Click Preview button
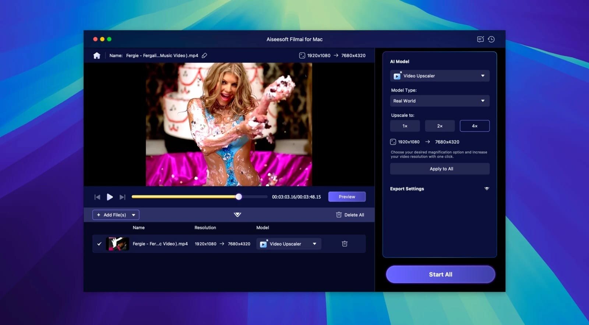589x325 pixels. 347,197
